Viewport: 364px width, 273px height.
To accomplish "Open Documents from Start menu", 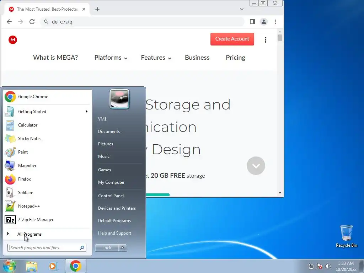I will [109, 132].
